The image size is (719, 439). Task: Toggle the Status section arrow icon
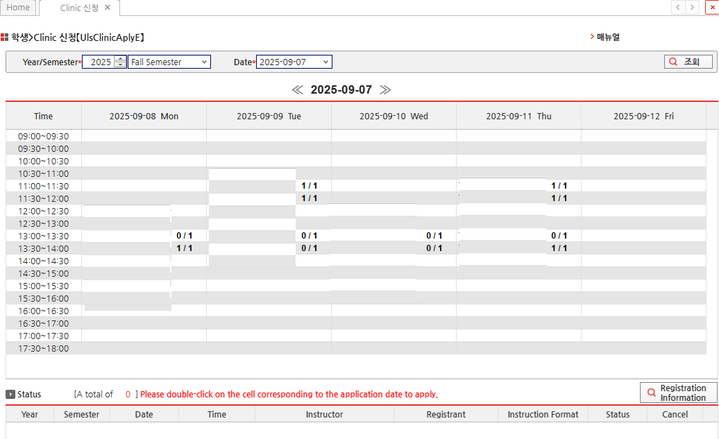point(10,394)
